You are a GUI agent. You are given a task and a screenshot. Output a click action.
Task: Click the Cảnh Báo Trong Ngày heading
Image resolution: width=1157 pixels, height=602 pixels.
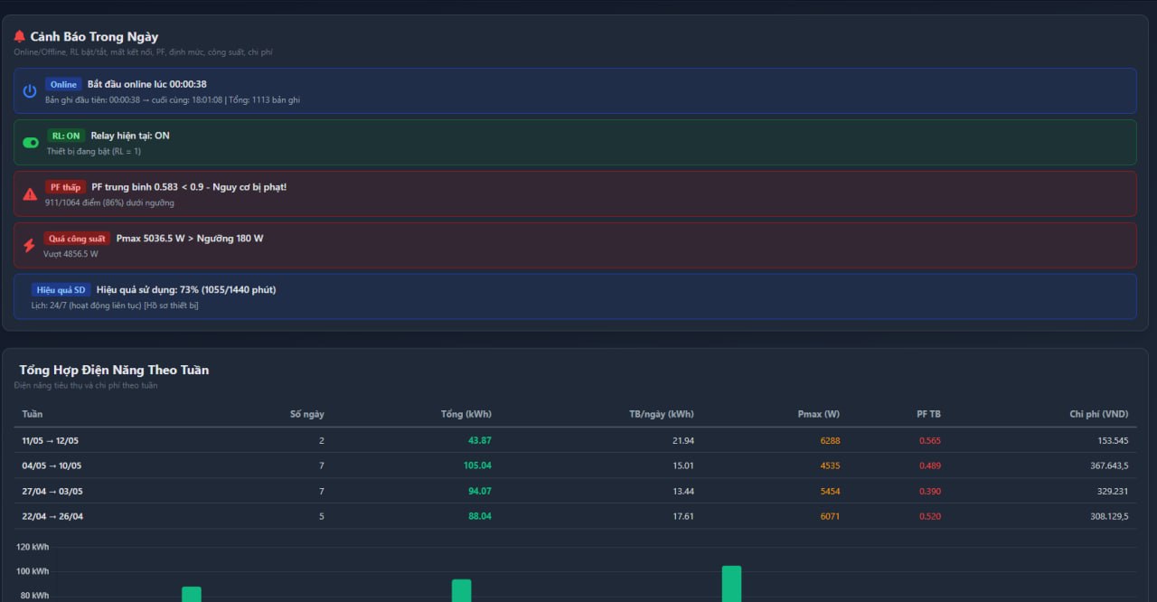click(x=94, y=37)
